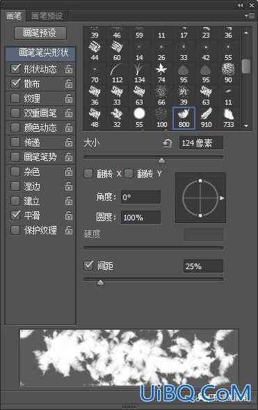Enable the 建立 checkbox
This screenshot has width=258, height=410.
point(15,201)
